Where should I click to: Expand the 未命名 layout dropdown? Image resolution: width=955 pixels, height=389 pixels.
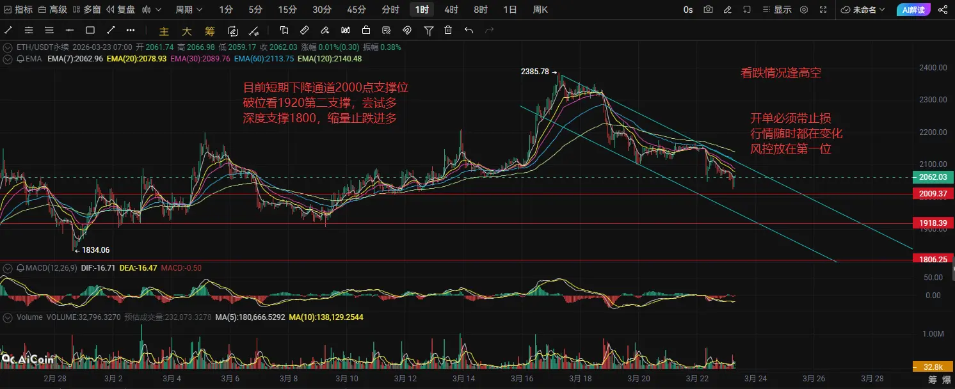pos(863,10)
